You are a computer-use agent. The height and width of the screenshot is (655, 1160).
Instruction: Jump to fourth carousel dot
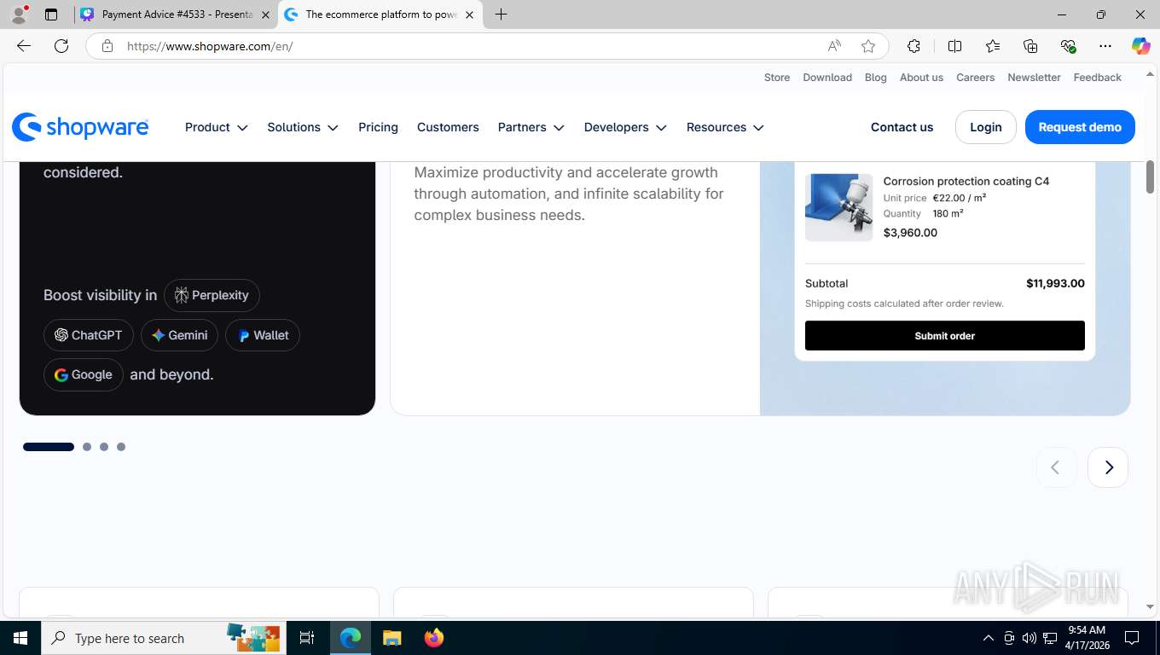tap(121, 447)
